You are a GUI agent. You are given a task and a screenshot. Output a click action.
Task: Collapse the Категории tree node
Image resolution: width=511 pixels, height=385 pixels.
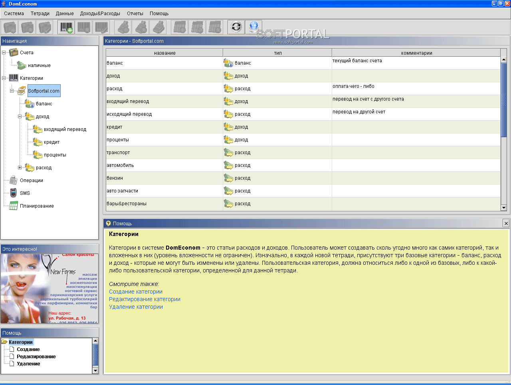coord(4,78)
